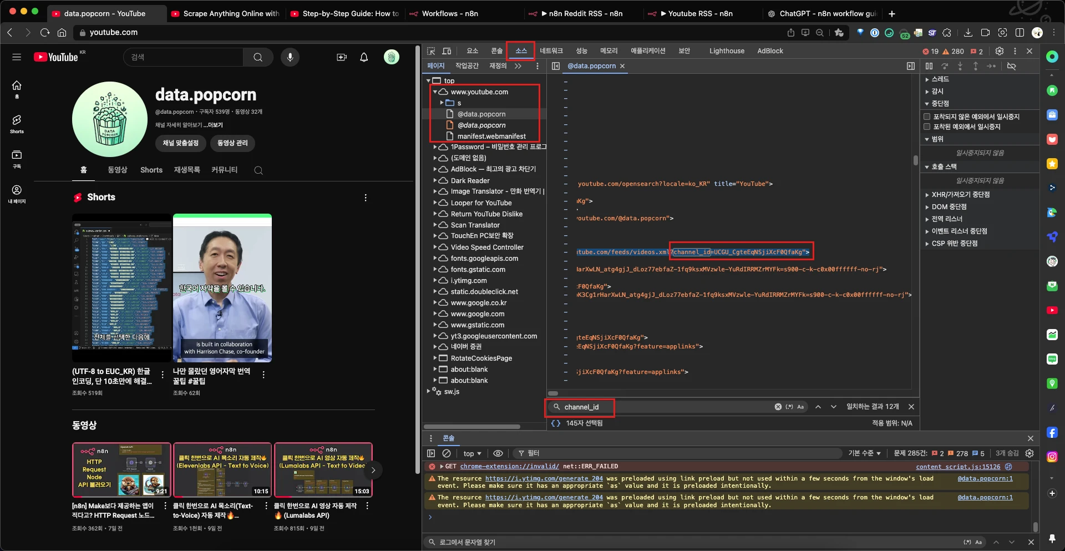Screen dimensions: 1065x551
Task: Collapse the www.youtube.com tree node
Action: 435,92
